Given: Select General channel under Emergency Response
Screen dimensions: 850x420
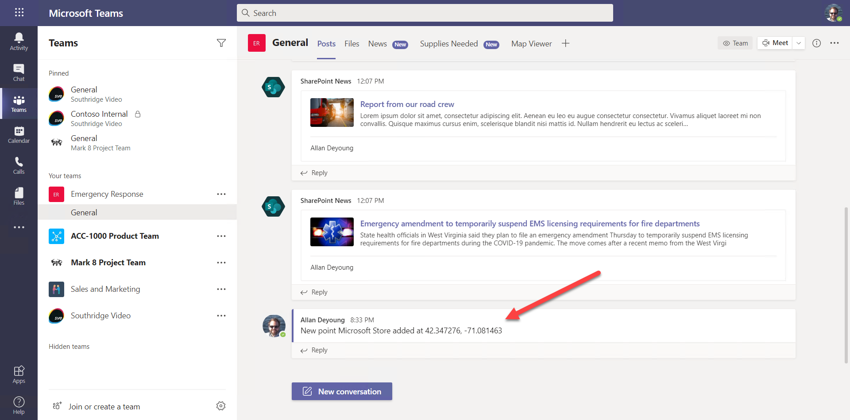Looking at the screenshot, I should click(137, 212).
